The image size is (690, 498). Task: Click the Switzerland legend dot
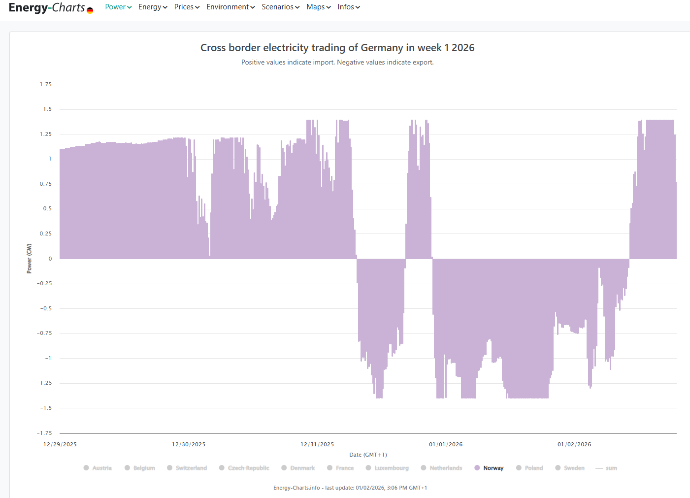click(170, 468)
